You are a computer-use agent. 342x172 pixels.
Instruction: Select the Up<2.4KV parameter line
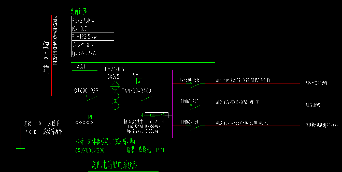(144, 131)
